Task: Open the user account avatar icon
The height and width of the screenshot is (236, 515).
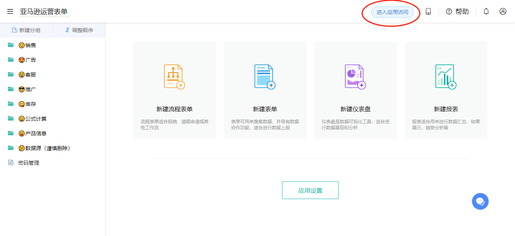Action: 503,12
